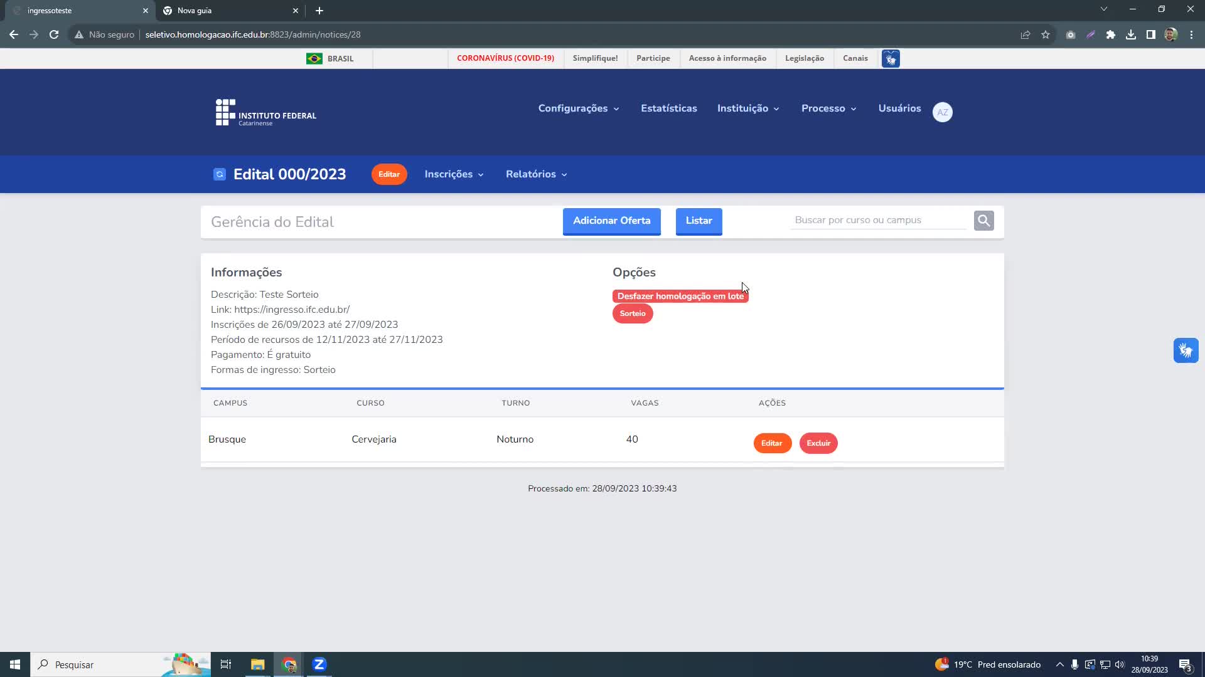Image resolution: width=1205 pixels, height=677 pixels.
Task: Expand the Inscrições dropdown
Action: click(x=454, y=174)
